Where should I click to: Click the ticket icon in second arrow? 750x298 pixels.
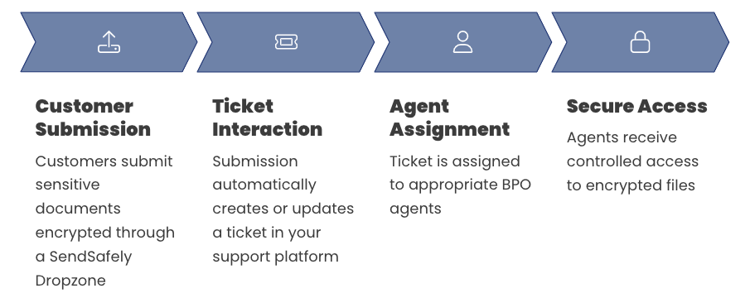pos(286,42)
